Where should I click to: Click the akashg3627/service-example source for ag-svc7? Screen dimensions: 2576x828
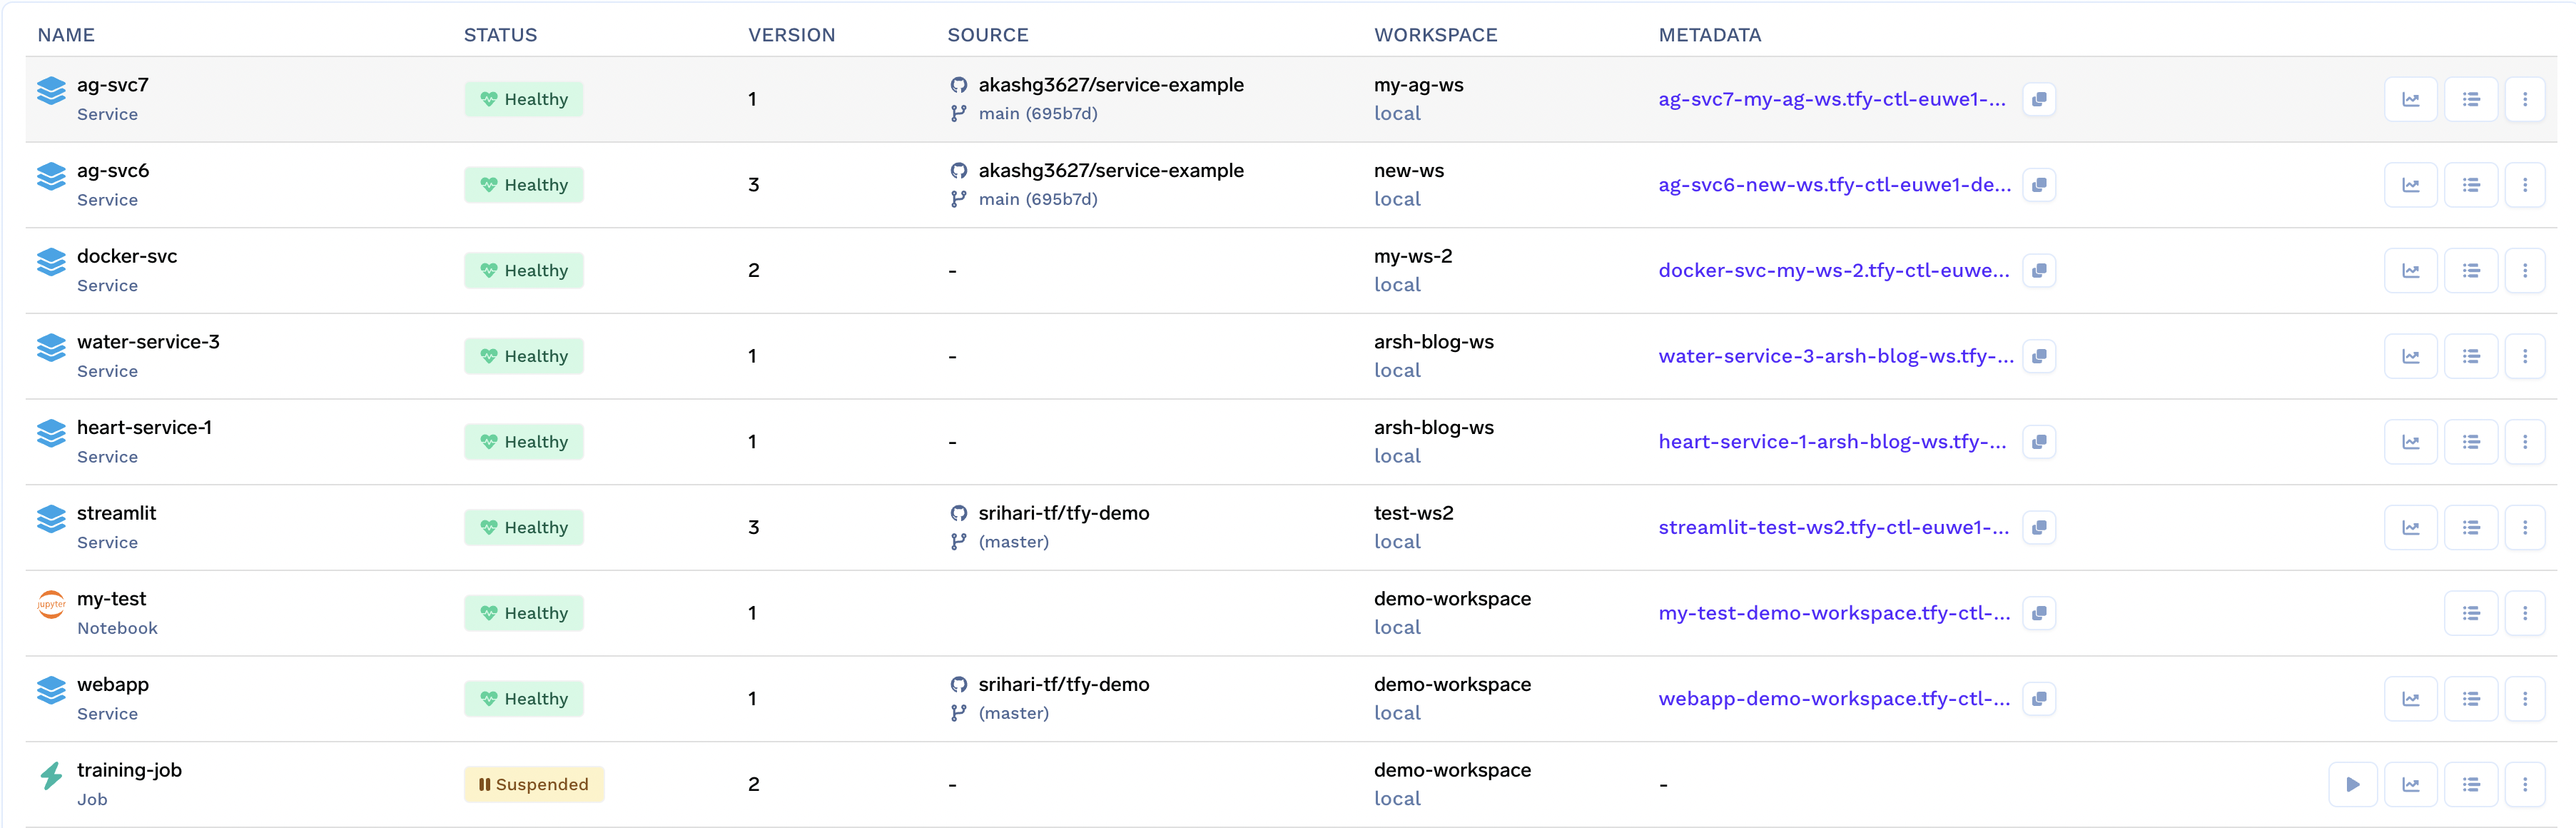(1110, 85)
